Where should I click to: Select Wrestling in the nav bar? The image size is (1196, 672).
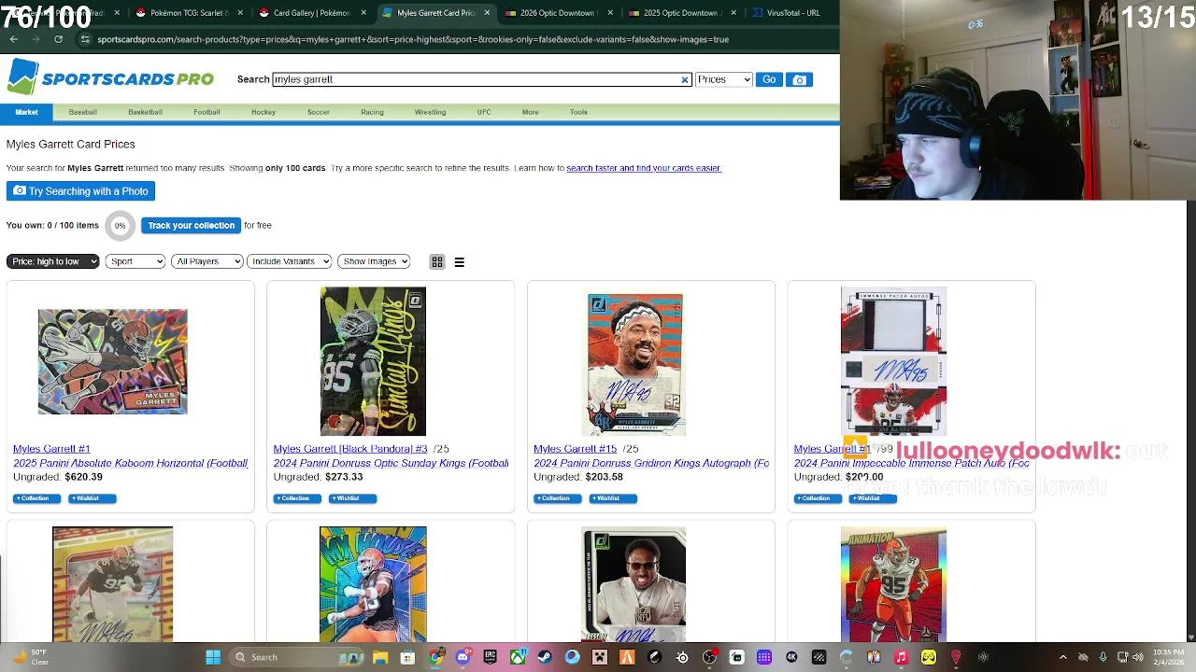(x=430, y=112)
